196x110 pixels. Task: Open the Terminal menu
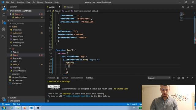[49, 2]
